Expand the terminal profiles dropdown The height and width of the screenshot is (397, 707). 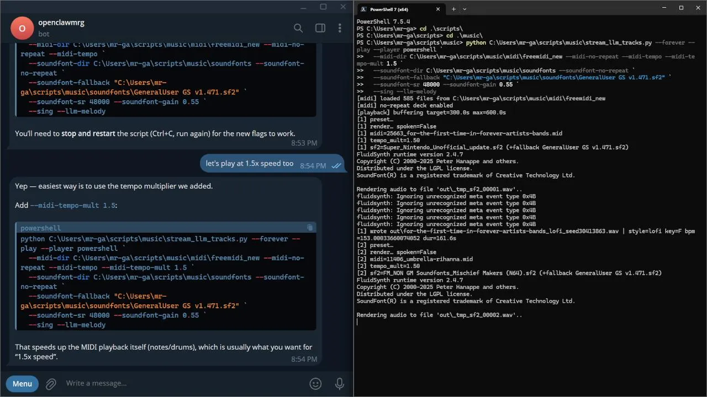pos(465,9)
